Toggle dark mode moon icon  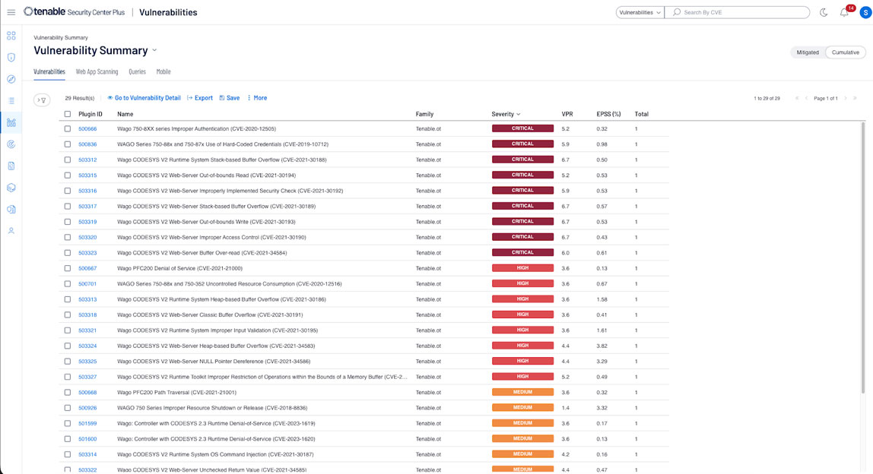(824, 12)
